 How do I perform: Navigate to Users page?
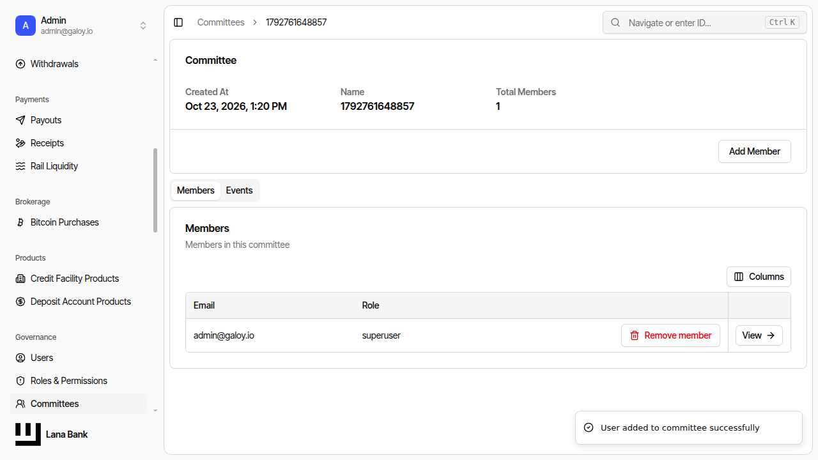[79, 358]
